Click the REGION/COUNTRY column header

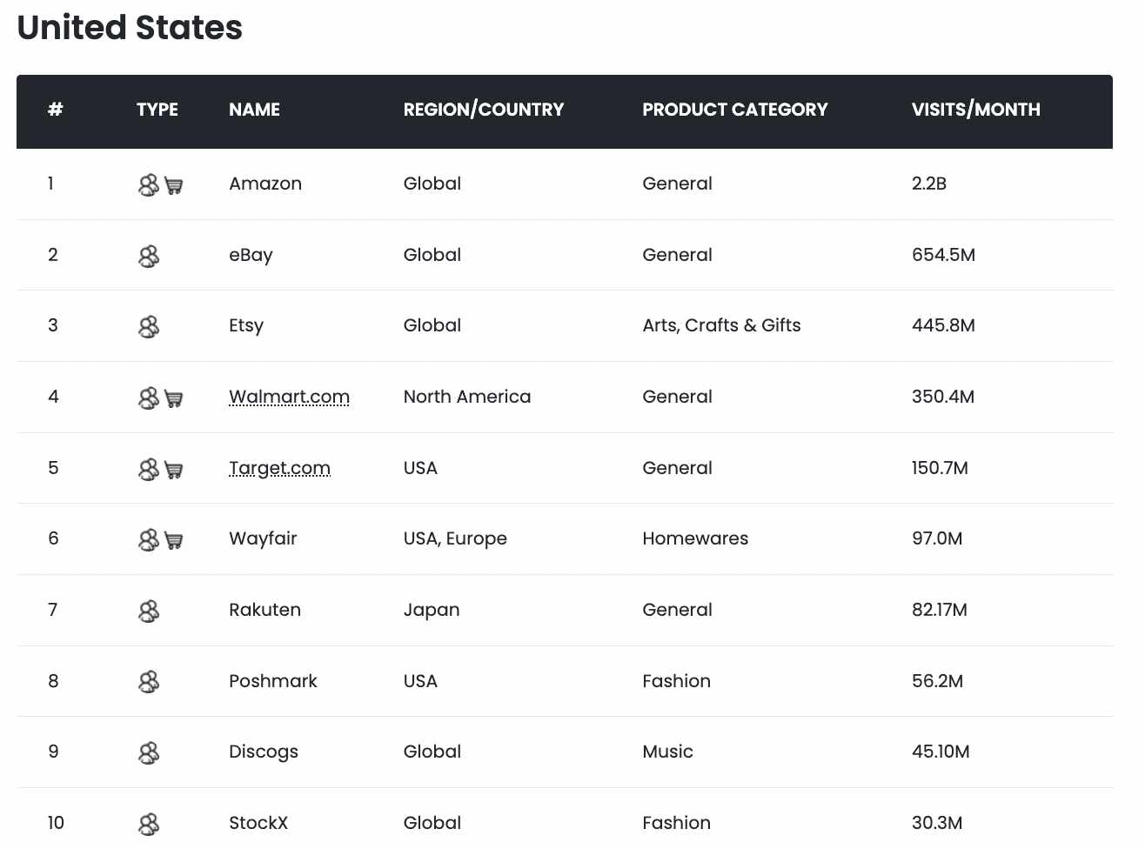point(483,110)
